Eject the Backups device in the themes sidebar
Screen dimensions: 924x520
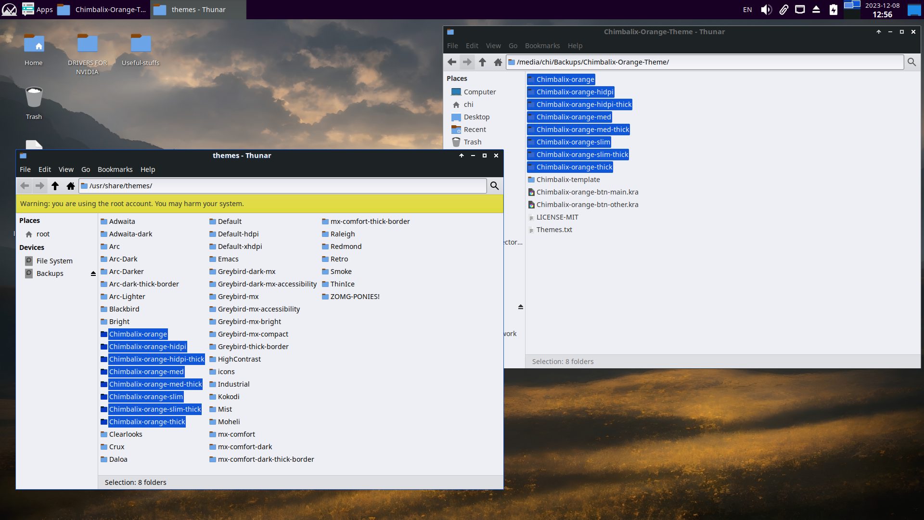tap(93, 273)
